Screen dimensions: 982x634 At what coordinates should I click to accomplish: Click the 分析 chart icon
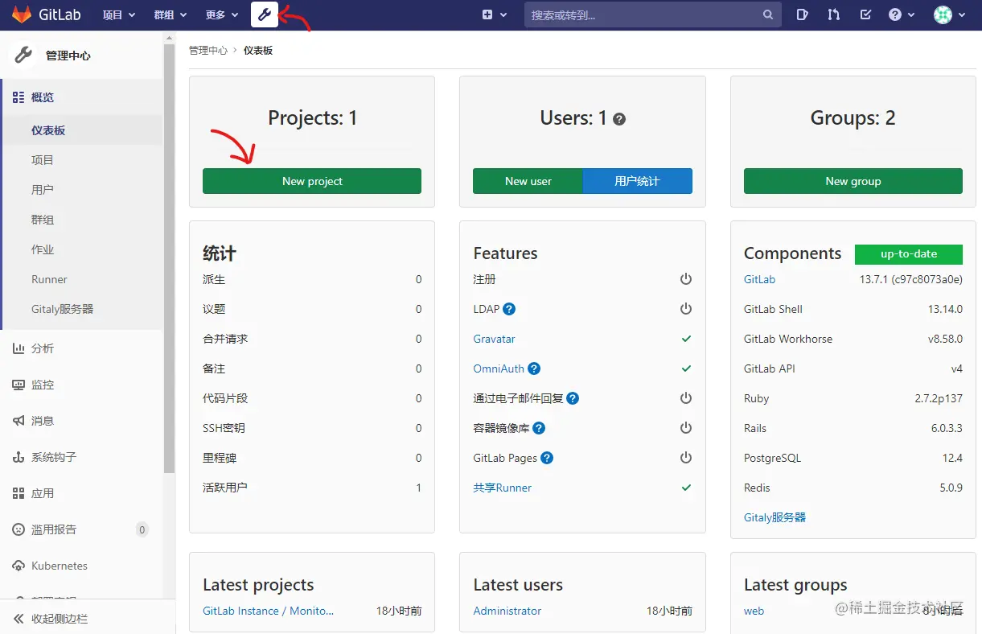(x=18, y=348)
